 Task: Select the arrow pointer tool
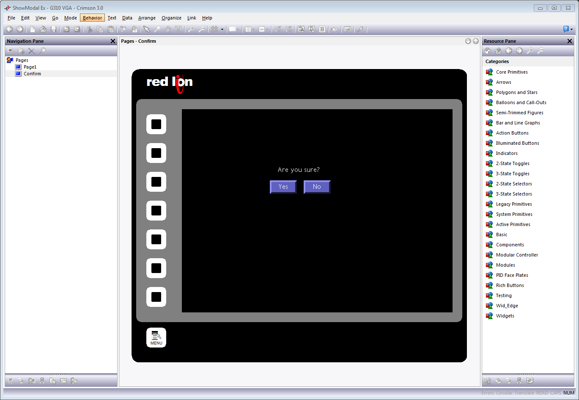click(147, 29)
